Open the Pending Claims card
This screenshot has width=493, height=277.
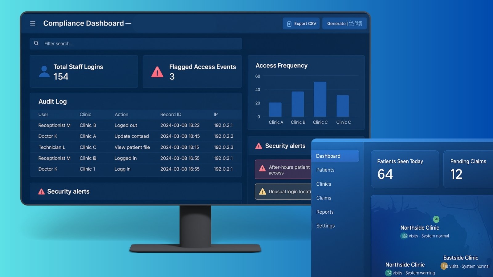468,169
